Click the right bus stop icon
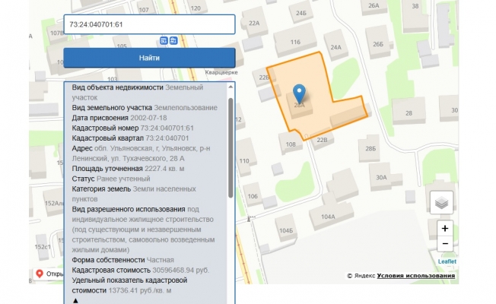Viewport: 496px width, 304px height. coord(173,40)
